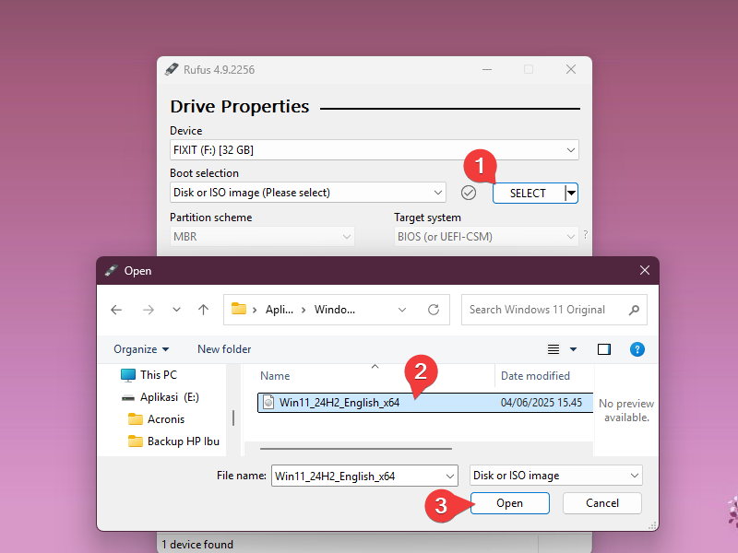Go up one folder level arrow

pyautogui.click(x=203, y=310)
